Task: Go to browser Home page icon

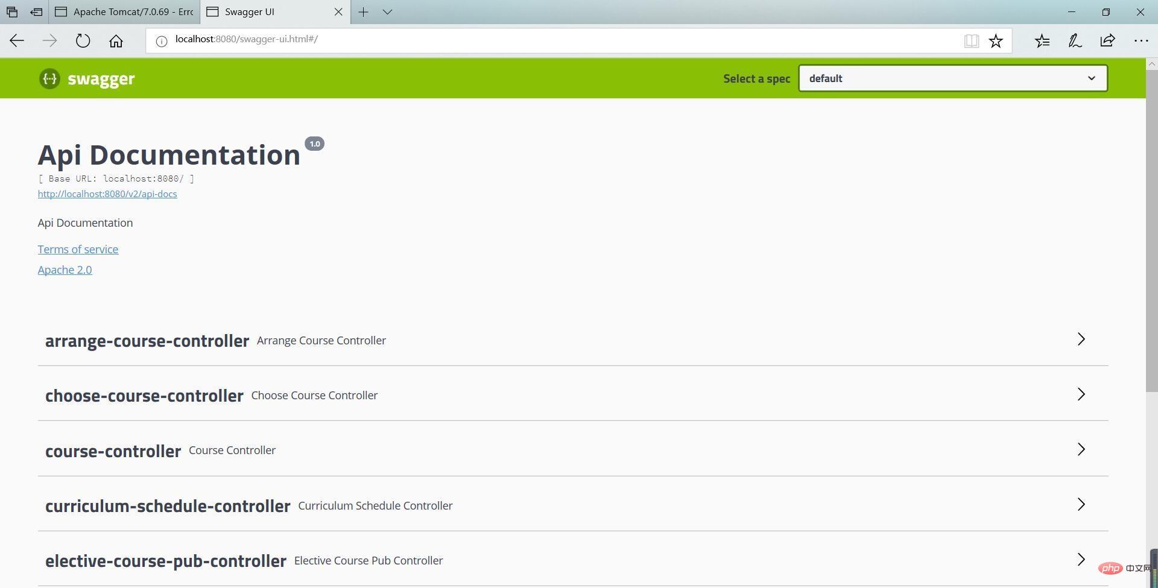Action: [116, 41]
